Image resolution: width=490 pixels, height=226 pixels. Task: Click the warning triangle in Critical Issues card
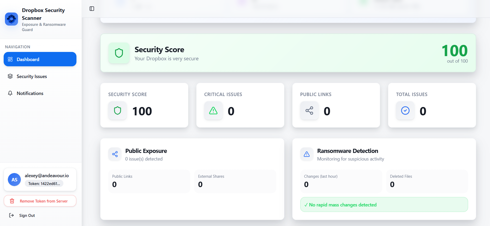pos(213,111)
